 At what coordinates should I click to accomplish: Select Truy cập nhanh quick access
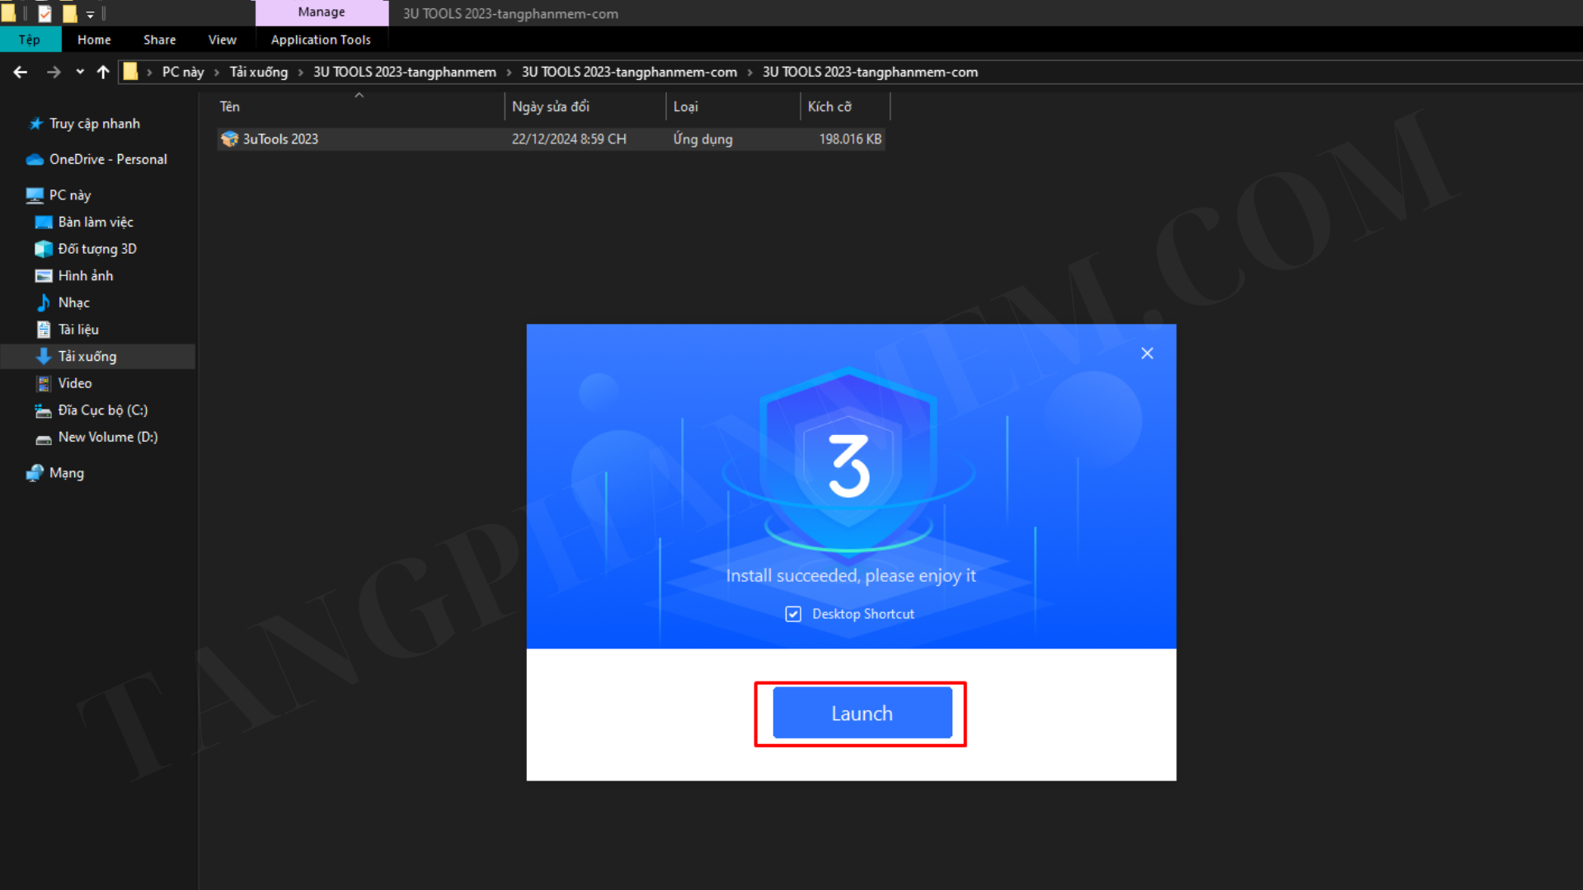pos(94,124)
